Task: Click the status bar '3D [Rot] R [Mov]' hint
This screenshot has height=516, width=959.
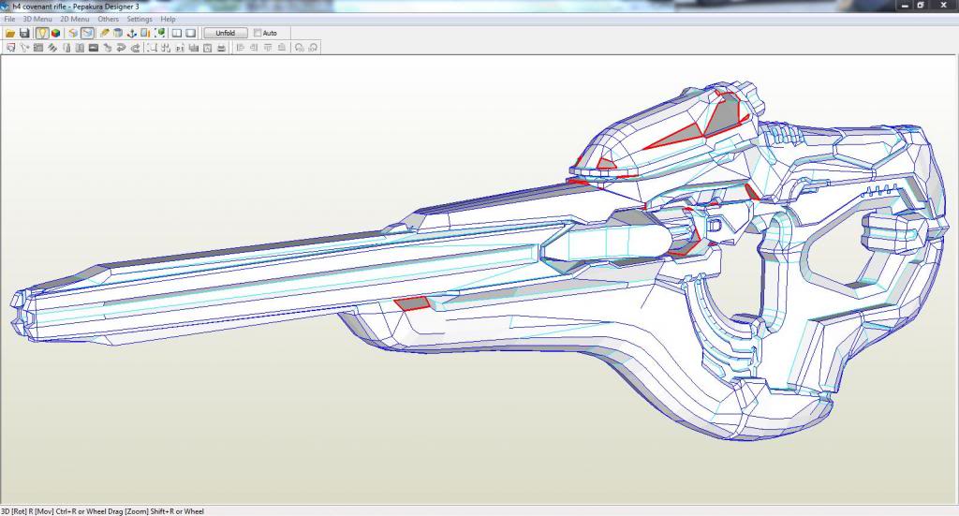Action: tap(102, 511)
